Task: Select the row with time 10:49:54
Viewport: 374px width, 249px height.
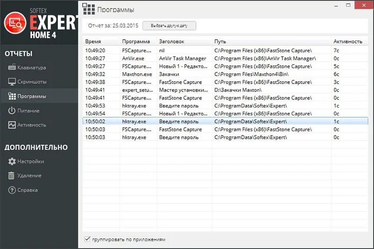Action: click(225, 114)
